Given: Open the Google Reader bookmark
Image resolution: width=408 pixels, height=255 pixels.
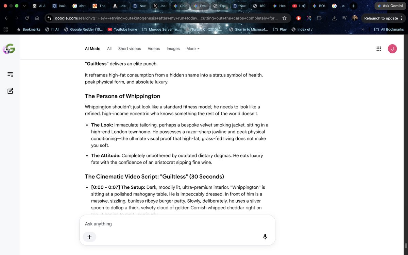Looking at the screenshot, I should (83, 29).
